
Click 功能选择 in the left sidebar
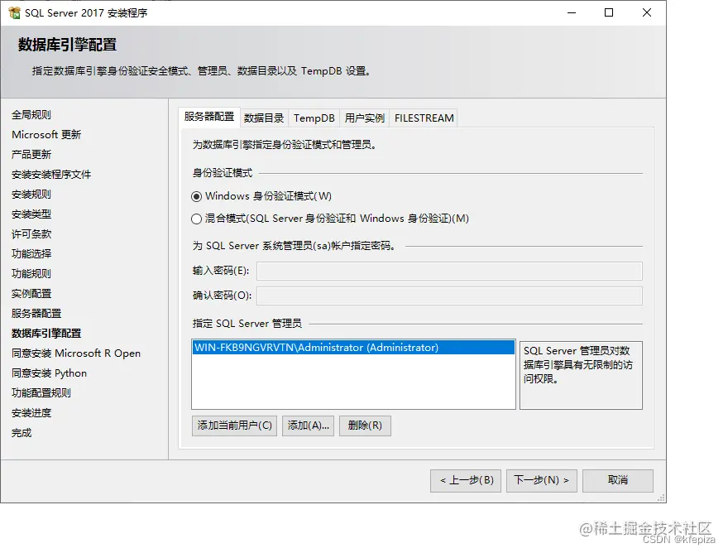point(31,253)
